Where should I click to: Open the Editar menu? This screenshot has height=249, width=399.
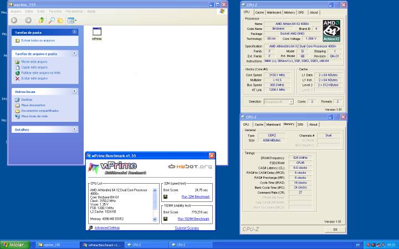(29, 12)
